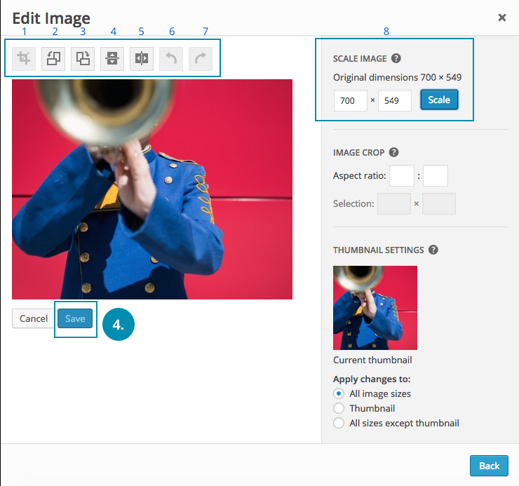
Task: Open Image Crop help icon
Action: coord(393,152)
